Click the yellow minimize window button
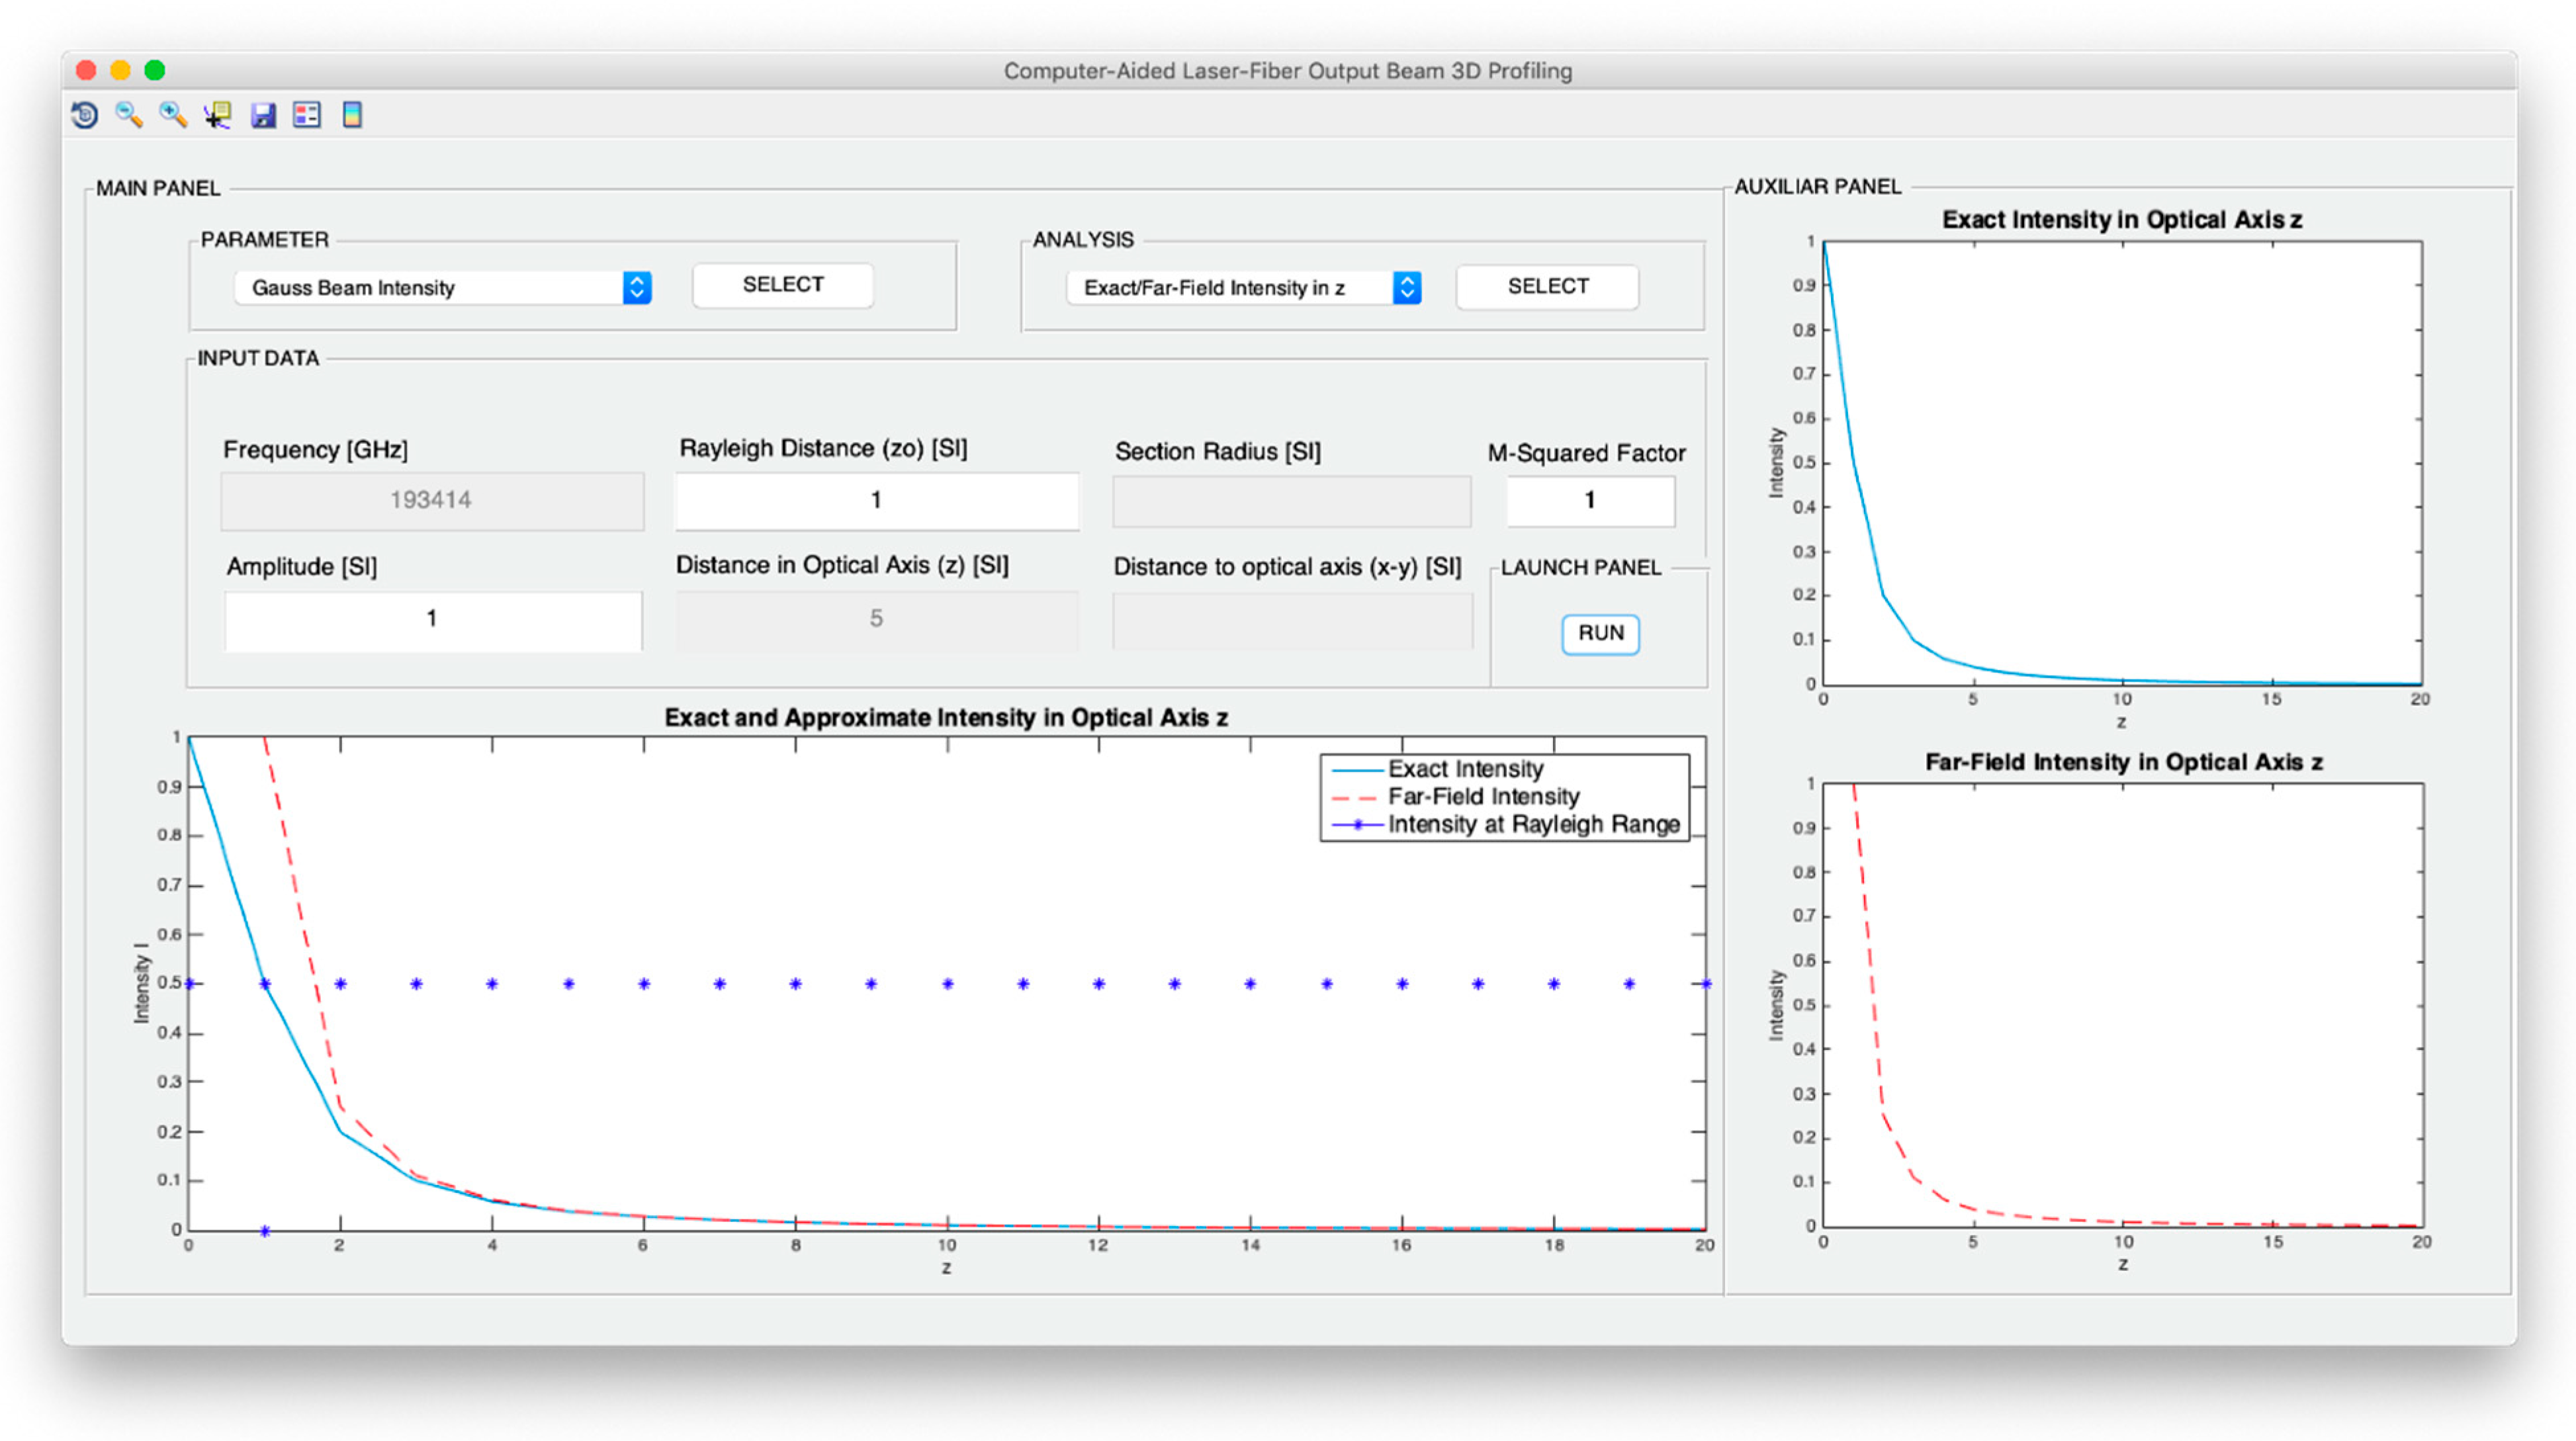 120,70
